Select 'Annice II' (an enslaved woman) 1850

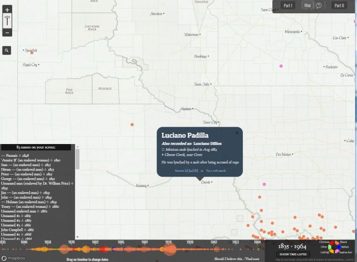pyautogui.click(x=31, y=160)
